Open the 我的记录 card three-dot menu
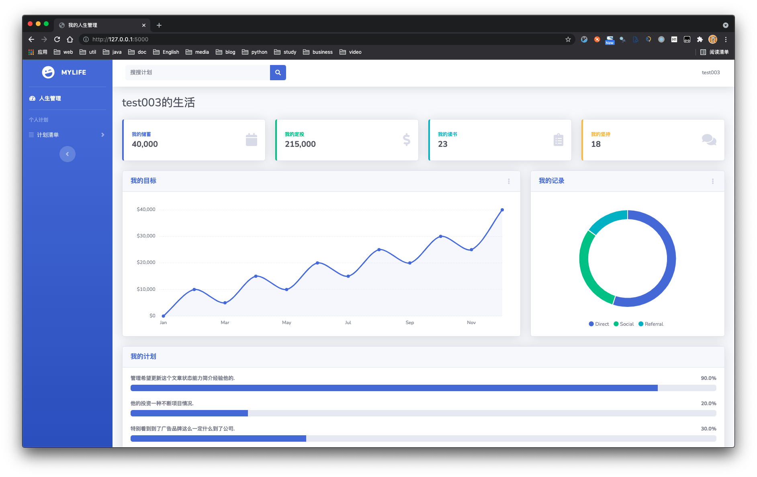This screenshot has height=477, width=757. (713, 181)
